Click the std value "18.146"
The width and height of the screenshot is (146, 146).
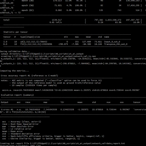click(98, 44)
